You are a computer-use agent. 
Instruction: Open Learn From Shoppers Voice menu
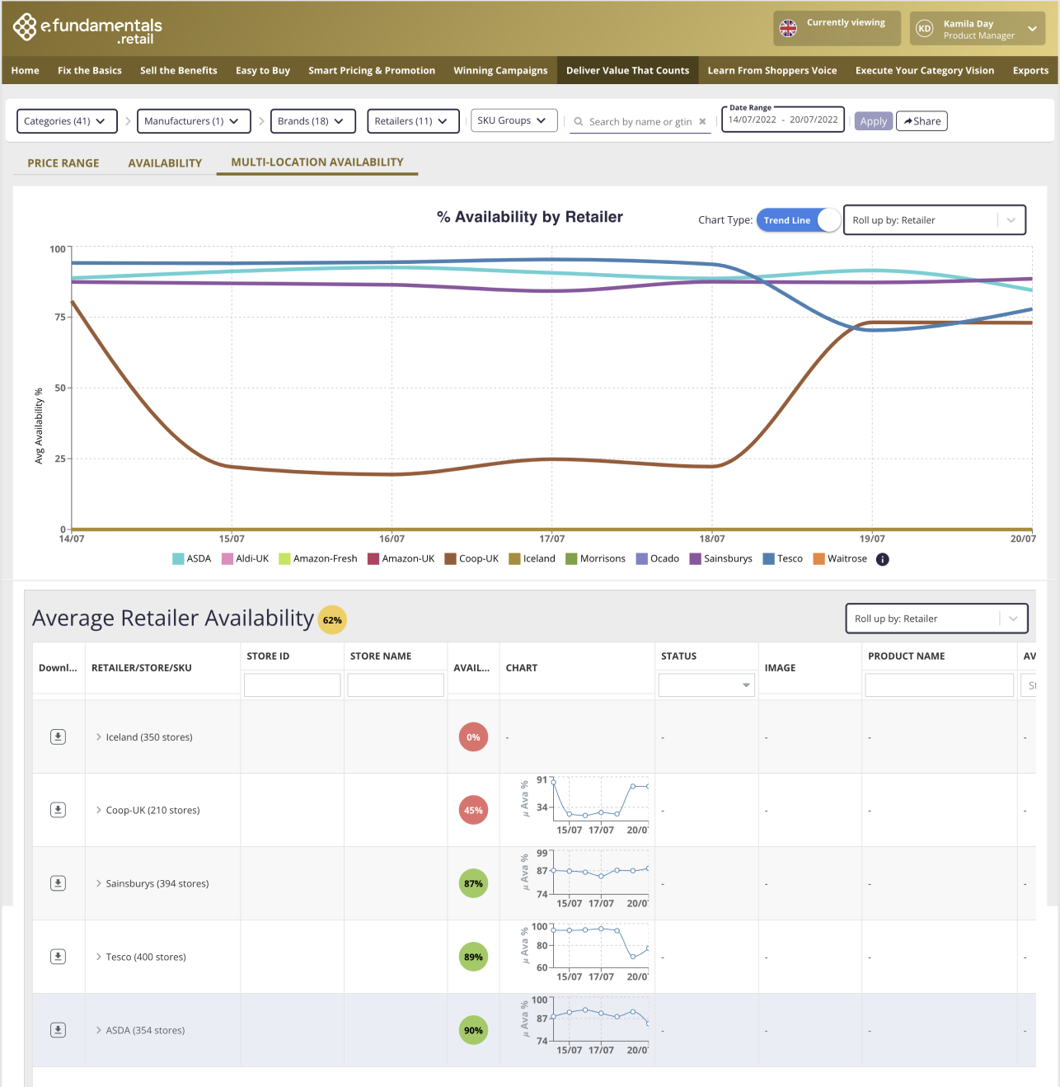click(x=772, y=71)
